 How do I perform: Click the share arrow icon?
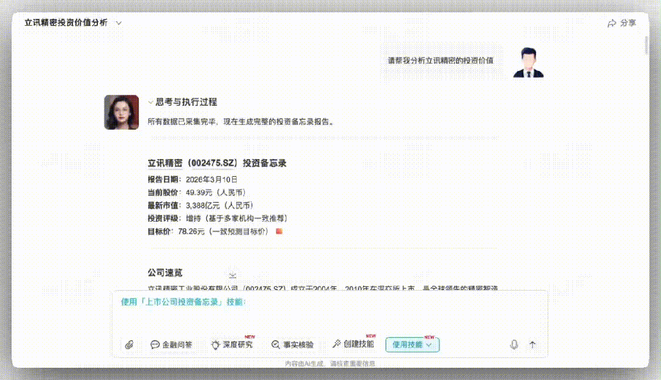(611, 23)
